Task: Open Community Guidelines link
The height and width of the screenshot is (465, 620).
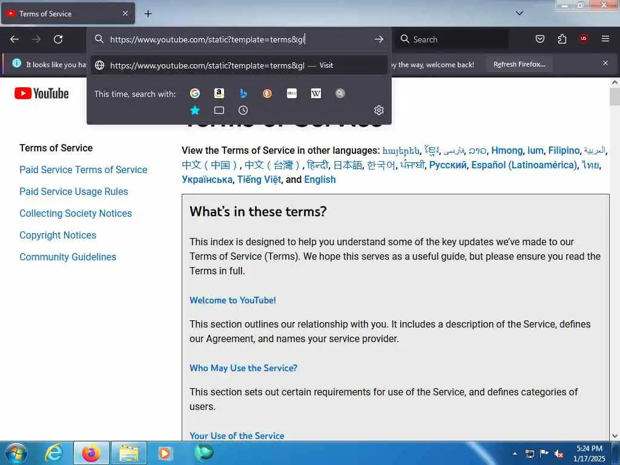Action: (x=68, y=257)
